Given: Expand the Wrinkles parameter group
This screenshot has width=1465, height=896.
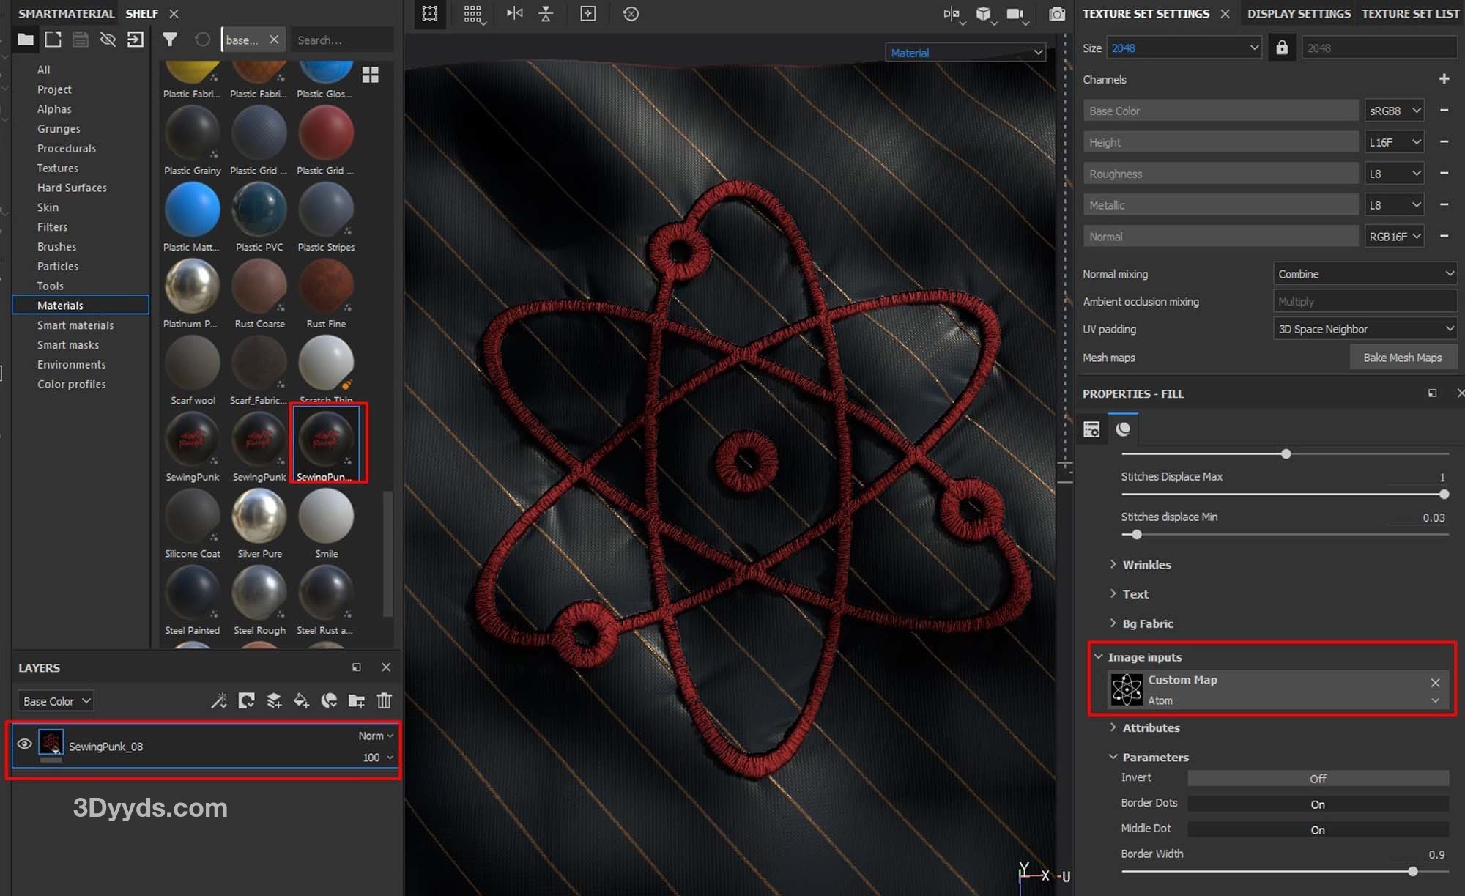Looking at the screenshot, I should pyautogui.click(x=1146, y=565).
